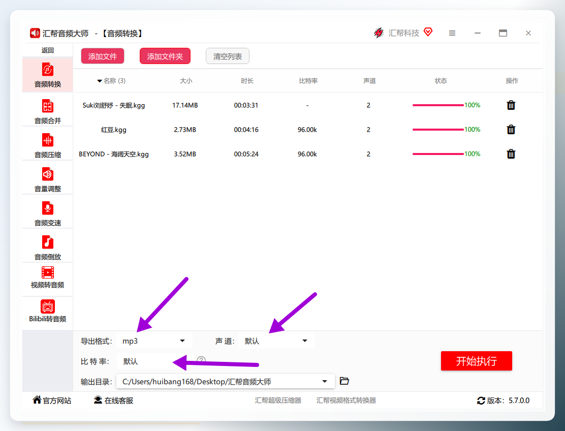Click the 版本: 5.7.0.0 text
565x431 pixels.
click(508, 401)
